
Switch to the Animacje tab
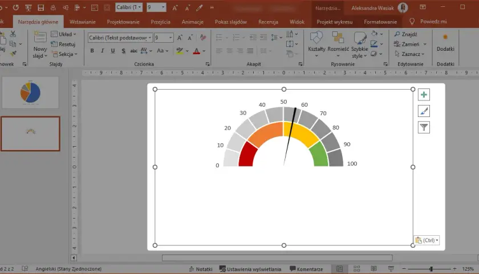(193, 22)
